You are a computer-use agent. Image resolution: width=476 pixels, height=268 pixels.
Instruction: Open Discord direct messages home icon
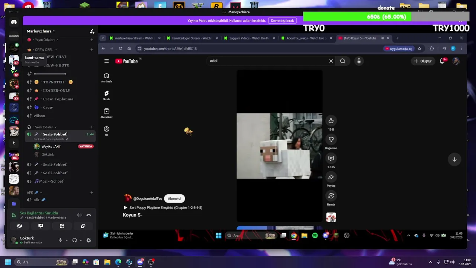[14, 22]
